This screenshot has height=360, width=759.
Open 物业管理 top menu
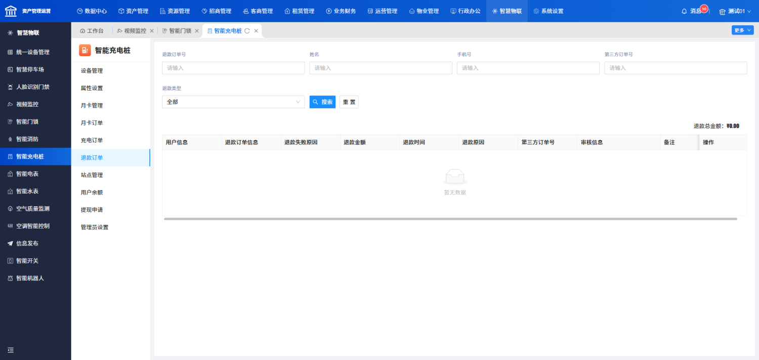coord(424,11)
